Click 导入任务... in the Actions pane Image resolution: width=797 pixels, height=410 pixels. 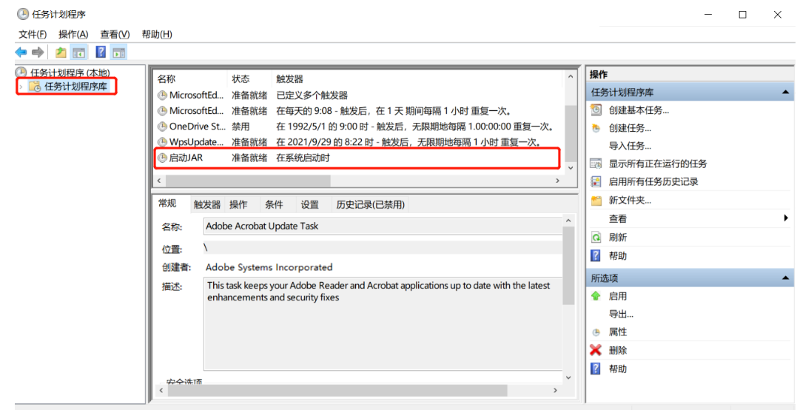(630, 146)
